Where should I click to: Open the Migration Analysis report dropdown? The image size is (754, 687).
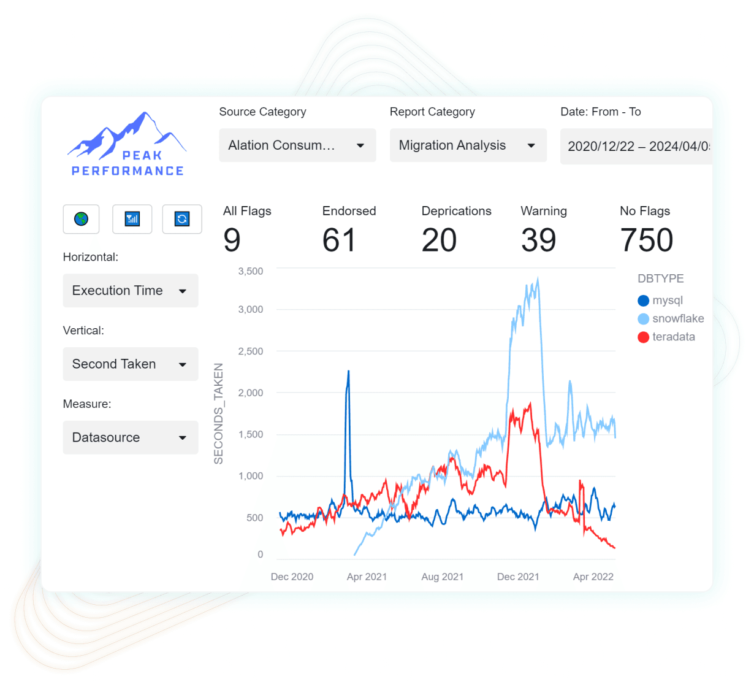(468, 145)
